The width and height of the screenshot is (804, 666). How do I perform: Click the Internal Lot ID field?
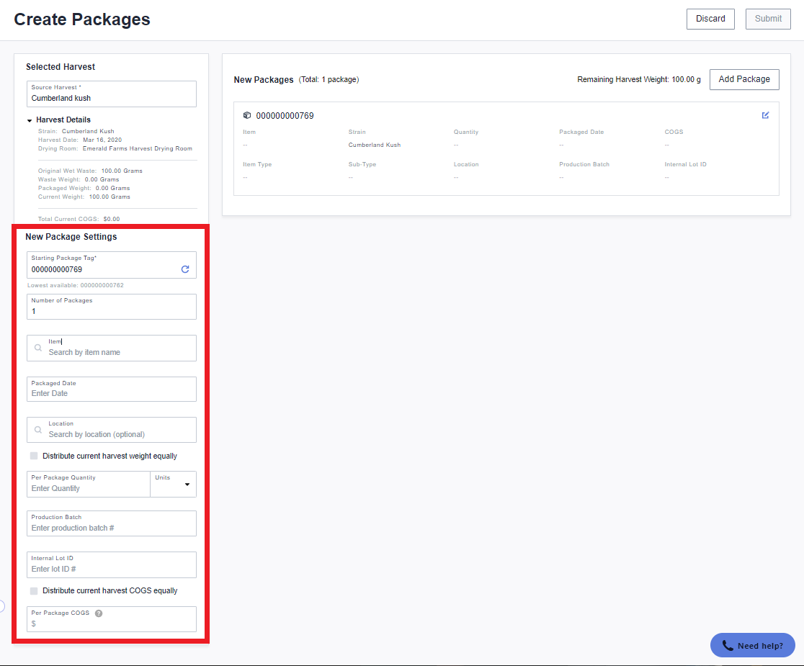click(x=112, y=564)
